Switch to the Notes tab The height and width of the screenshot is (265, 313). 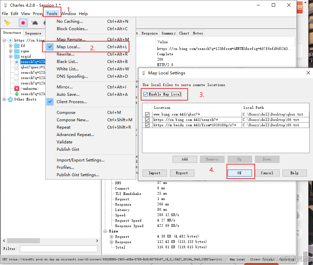point(198,33)
